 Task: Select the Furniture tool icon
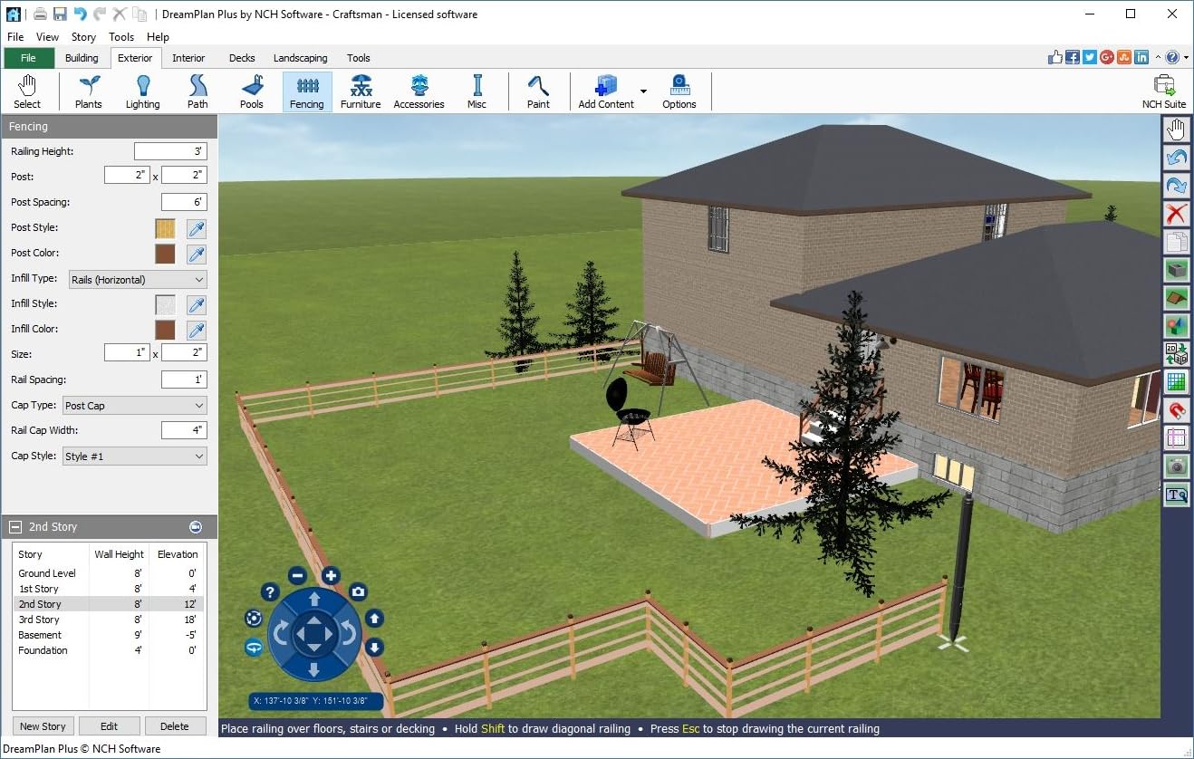coord(361,91)
